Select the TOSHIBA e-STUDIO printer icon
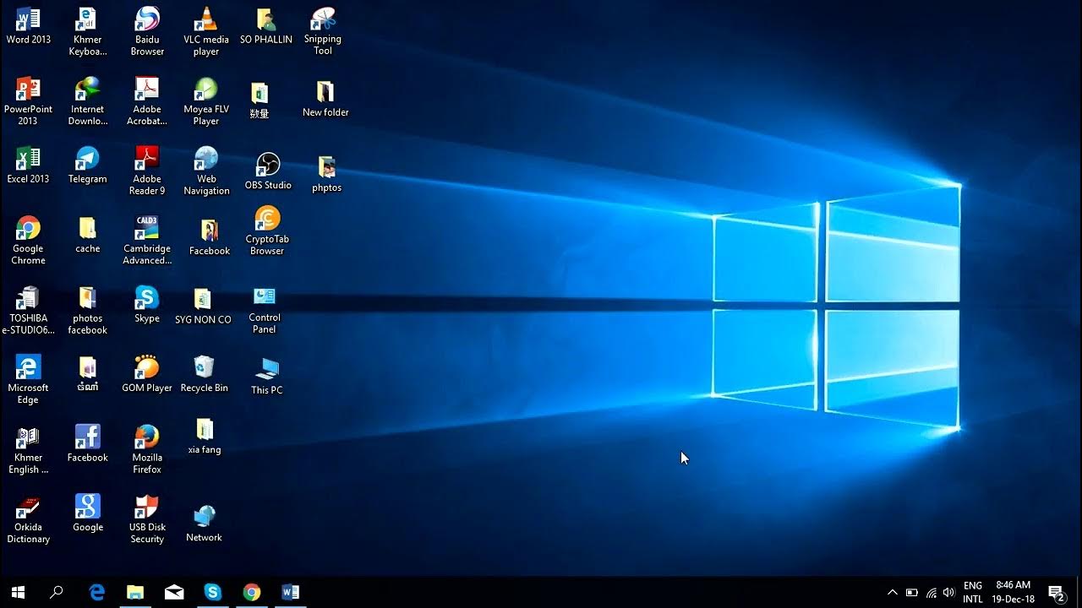1082x608 pixels. 28,311
